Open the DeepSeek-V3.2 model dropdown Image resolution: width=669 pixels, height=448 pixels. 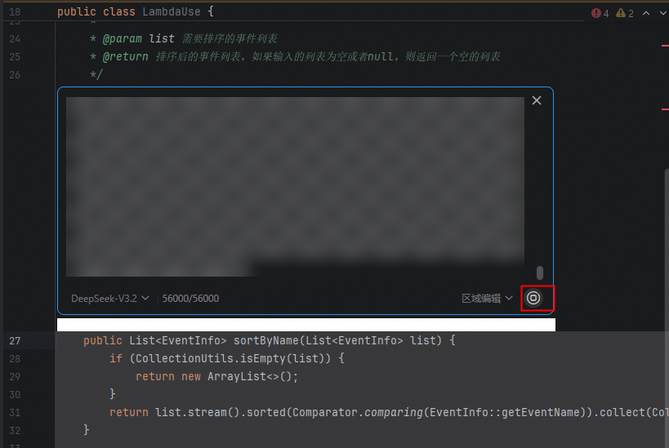coord(109,299)
